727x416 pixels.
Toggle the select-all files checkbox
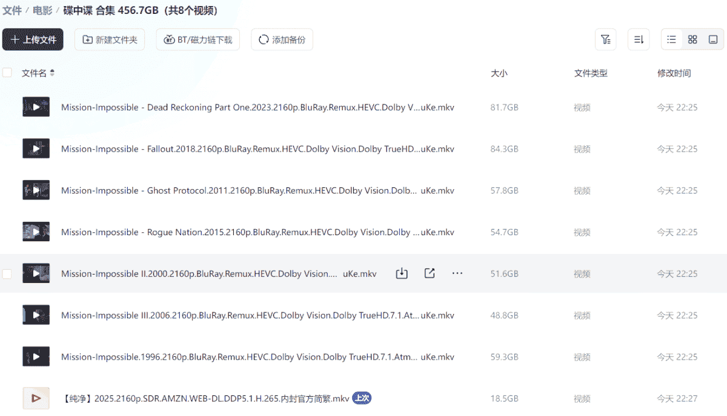click(7, 73)
